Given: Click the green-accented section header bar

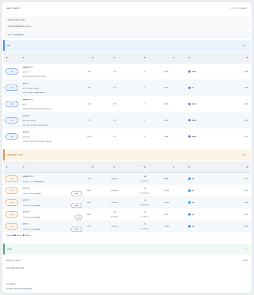Looking at the screenshot, I should [127, 249].
